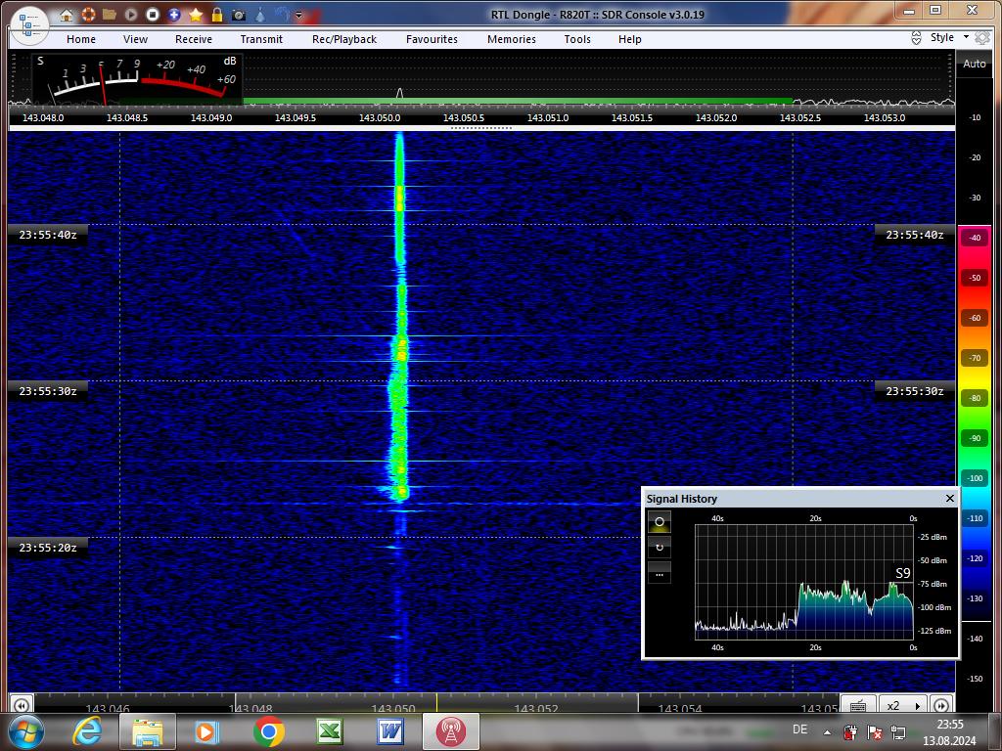Click the bottom frequency span scrollbar
This screenshot has height=751, width=1002.
coord(437,704)
